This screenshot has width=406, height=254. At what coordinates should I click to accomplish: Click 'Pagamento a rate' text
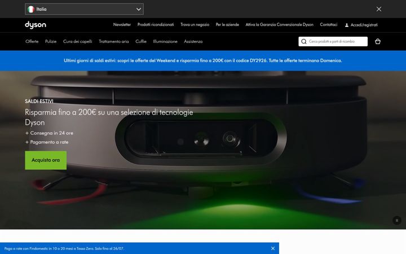(x=49, y=142)
